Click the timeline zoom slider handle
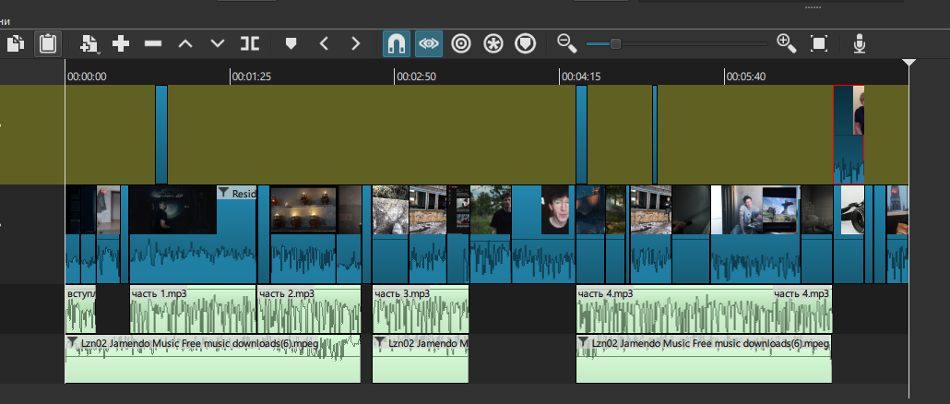Image resolution: width=950 pixels, height=404 pixels. (x=615, y=43)
